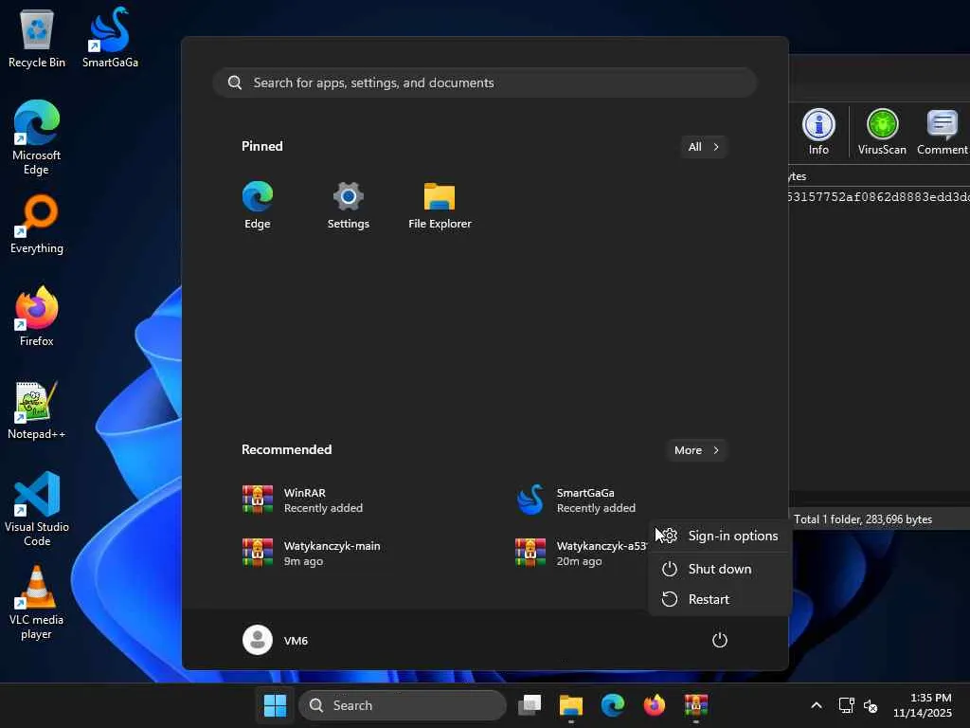Click the Info button in WinRAR toolbar
The image size is (970, 728).
pos(818,131)
